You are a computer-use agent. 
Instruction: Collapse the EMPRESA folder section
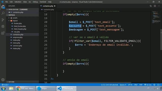coord(7,15)
